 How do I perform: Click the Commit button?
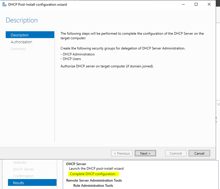pyautogui.click(x=176, y=153)
